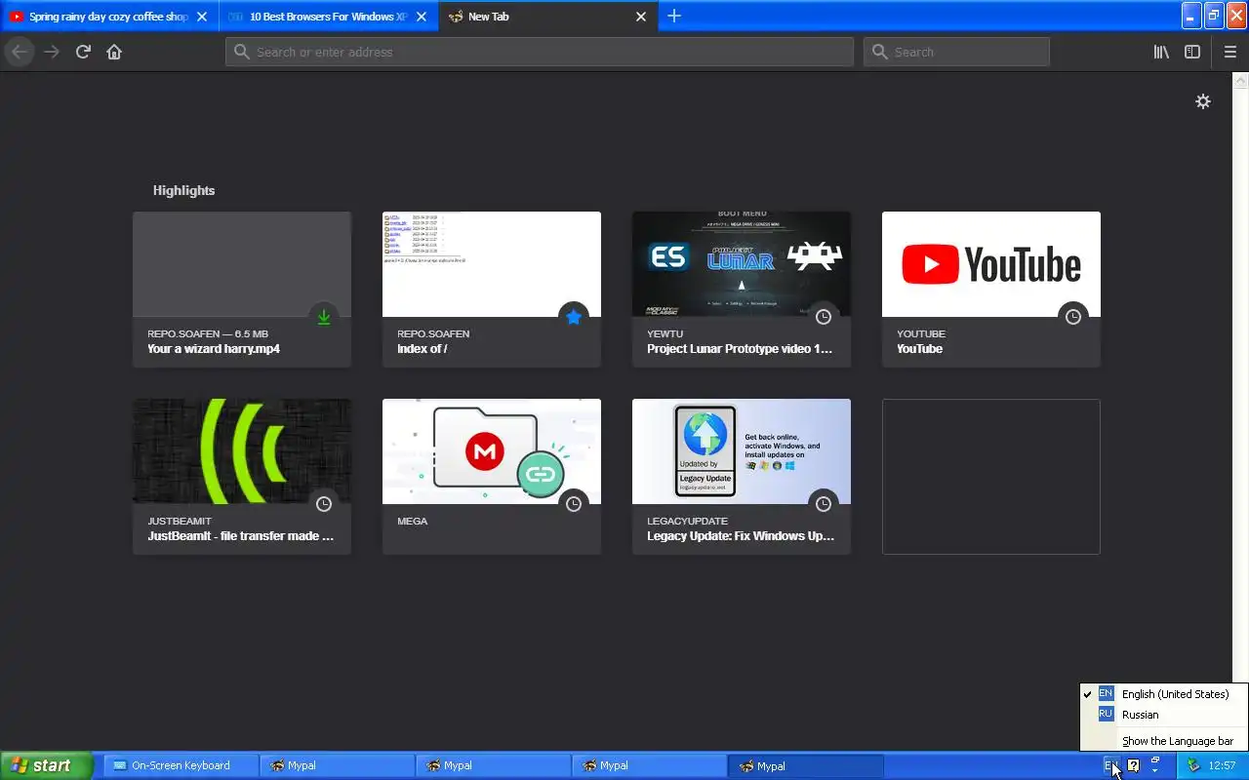Screen dimensions: 1249x780
Task: Open the hamburger application menu
Action: pos(1229,52)
